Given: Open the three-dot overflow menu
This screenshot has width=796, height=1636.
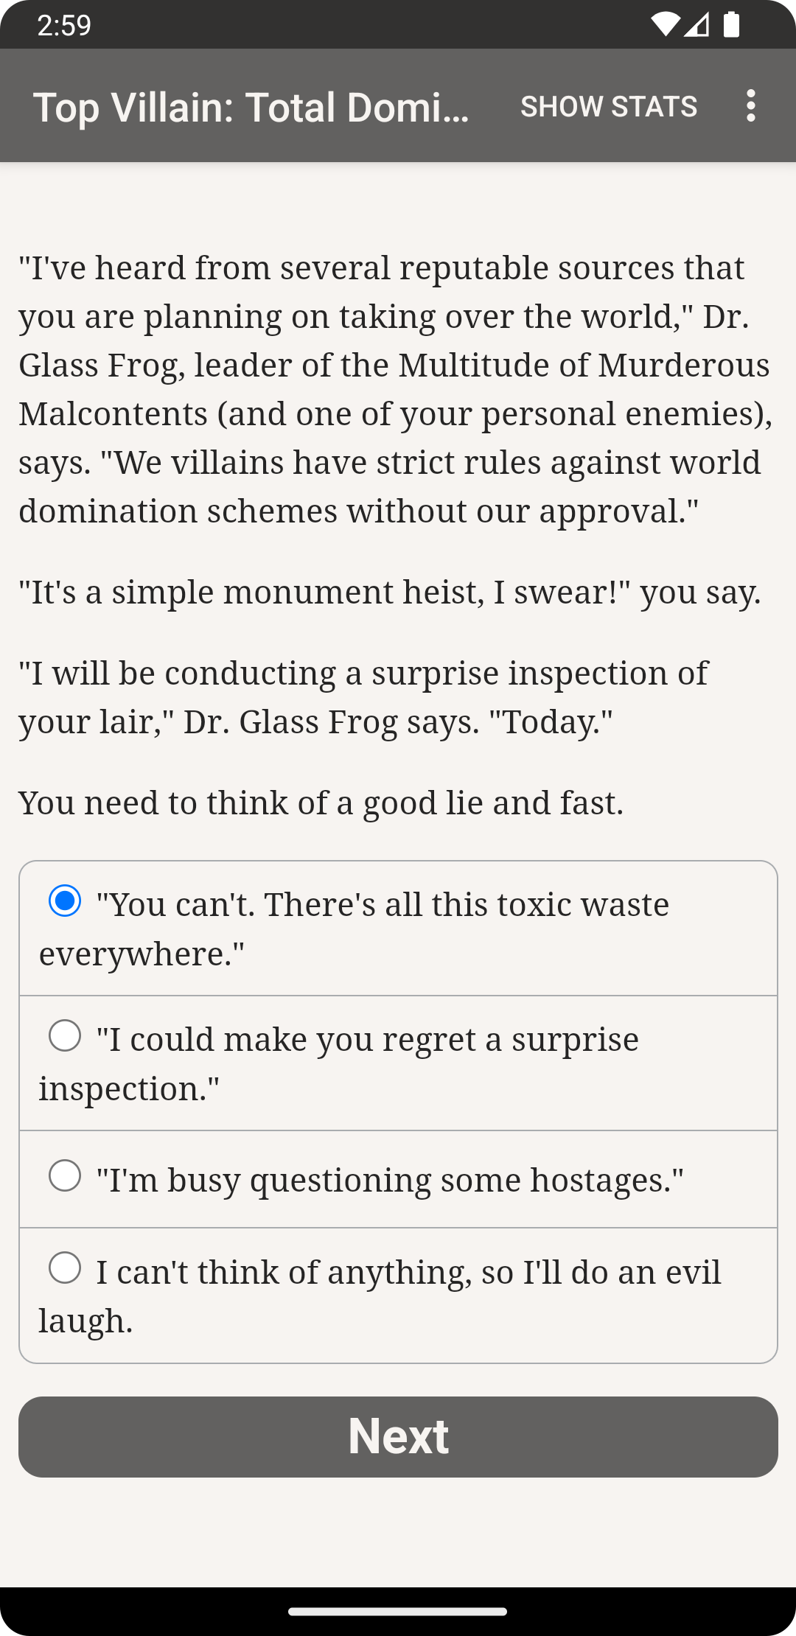Looking at the screenshot, I should (x=750, y=106).
